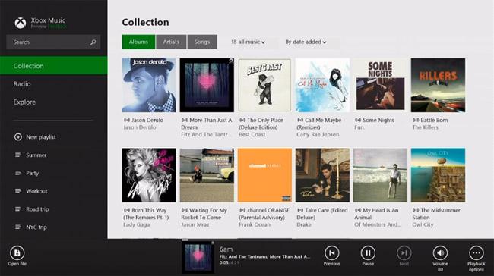The image size is (494, 276).
Task: Open the Volume control
Action: coord(440,253)
